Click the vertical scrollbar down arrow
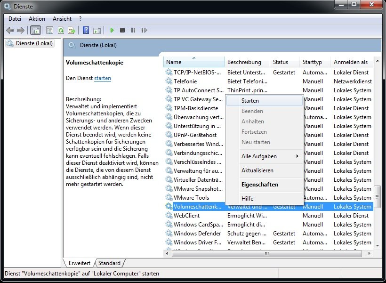 [377, 245]
